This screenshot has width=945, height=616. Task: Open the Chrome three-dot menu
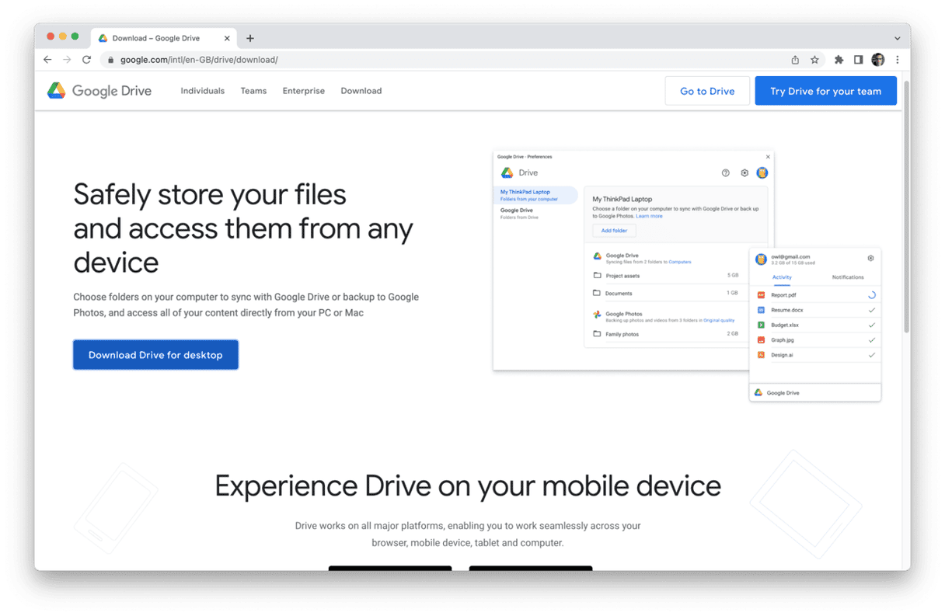coord(897,60)
